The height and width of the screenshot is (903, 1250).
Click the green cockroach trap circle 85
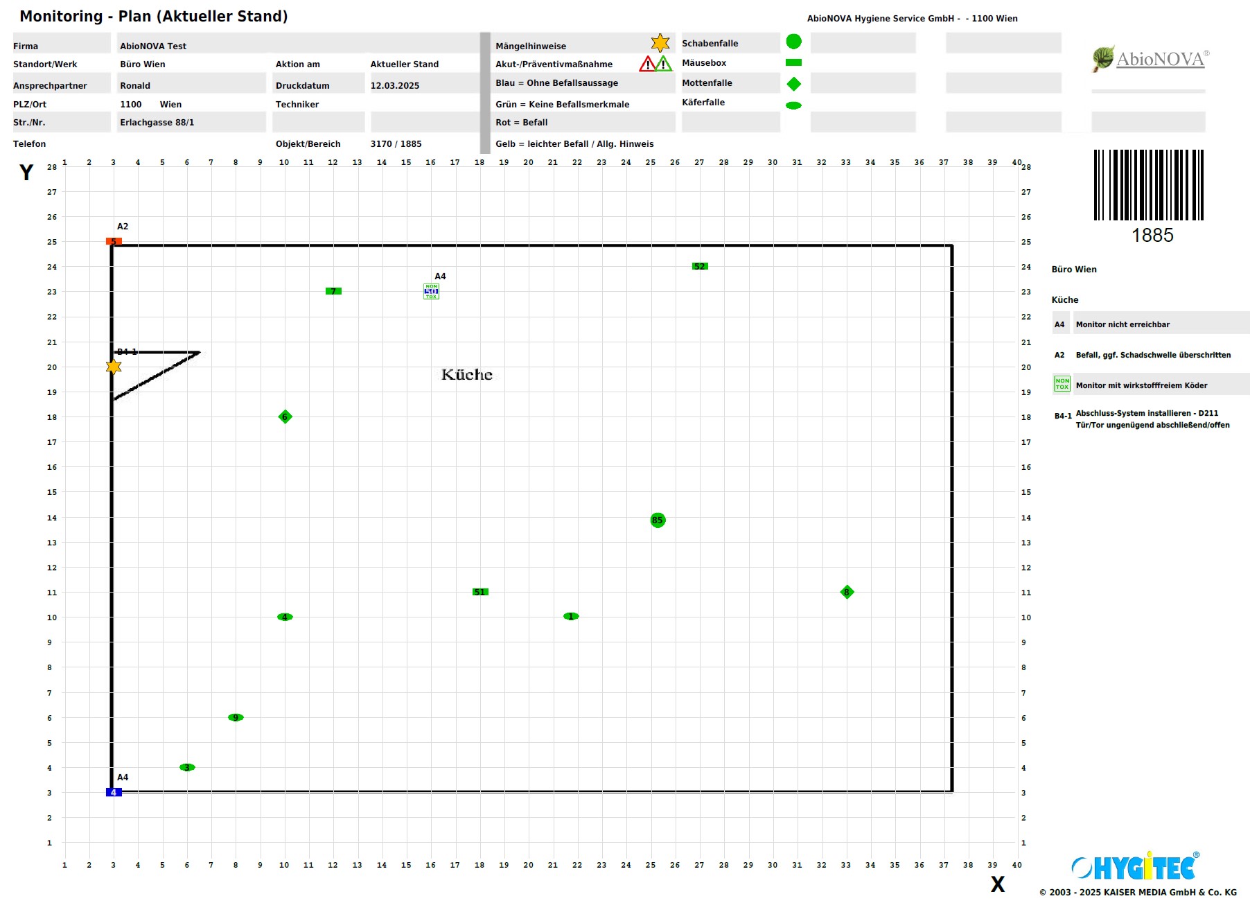(x=658, y=520)
